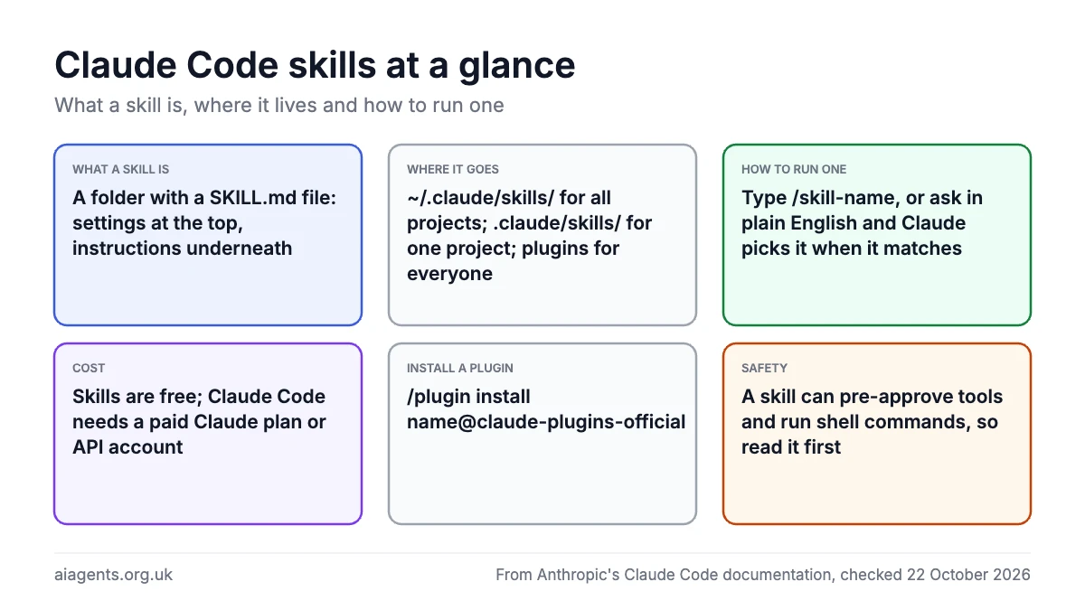Click the subtitle 'What a skill is, where it lives'
The height and width of the screenshot is (610, 1085).
tap(279, 105)
